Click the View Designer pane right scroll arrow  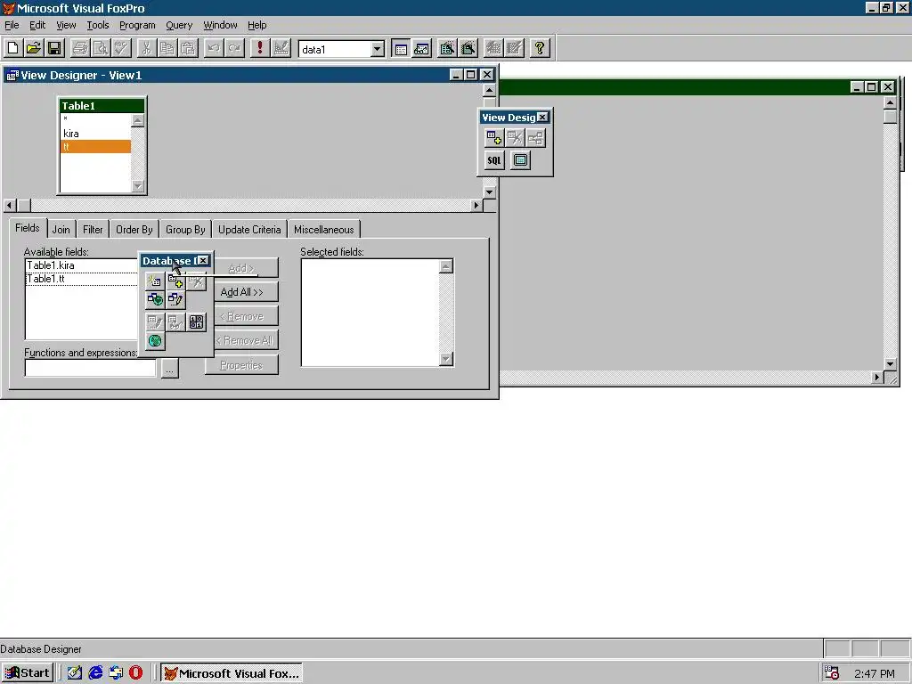point(476,206)
